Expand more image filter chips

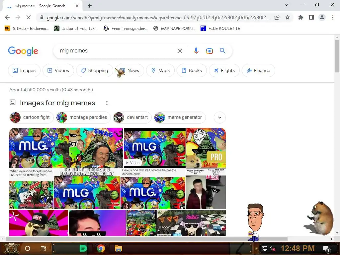(220, 118)
